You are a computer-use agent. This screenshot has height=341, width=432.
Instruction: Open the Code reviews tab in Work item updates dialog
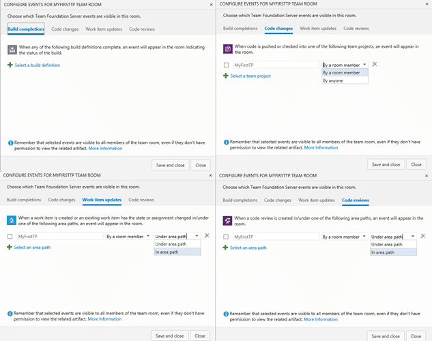point(141,200)
